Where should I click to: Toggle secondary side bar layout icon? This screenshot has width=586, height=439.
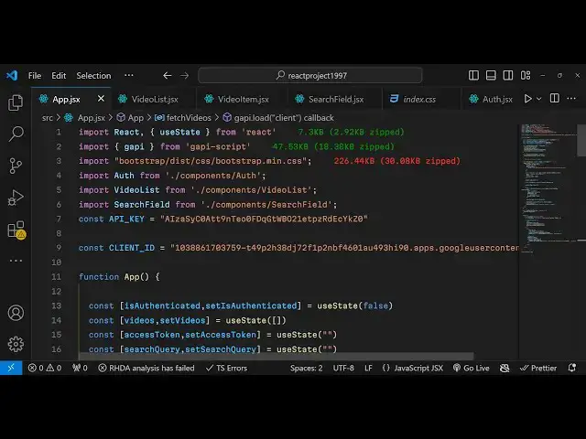pos(508,75)
